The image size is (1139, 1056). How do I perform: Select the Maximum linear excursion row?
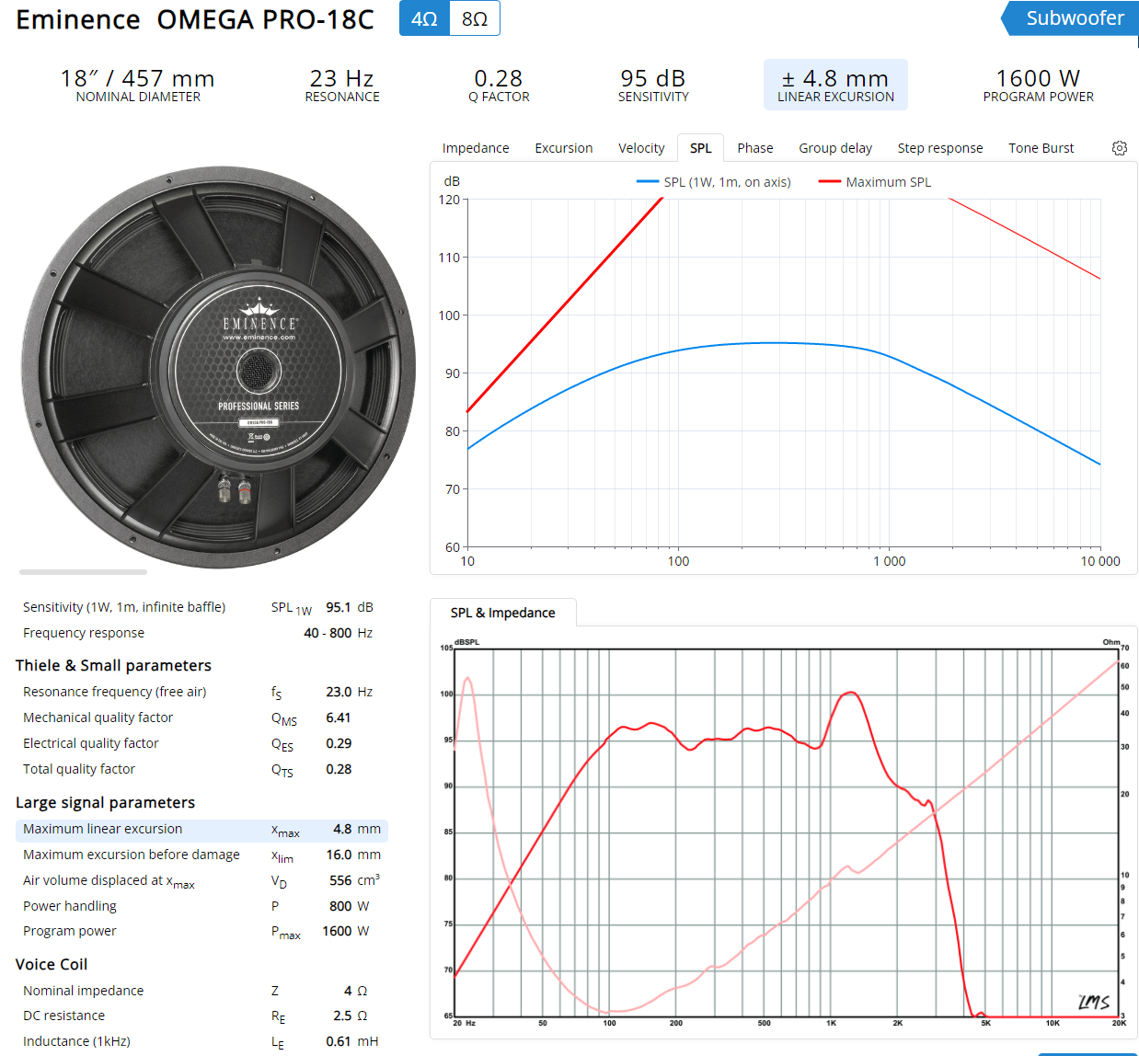201,830
